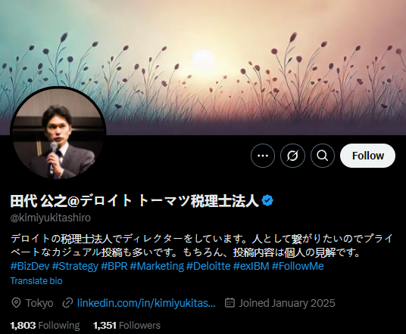Follow this account
The width and height of the screenshot is (406, 334).
367,156
